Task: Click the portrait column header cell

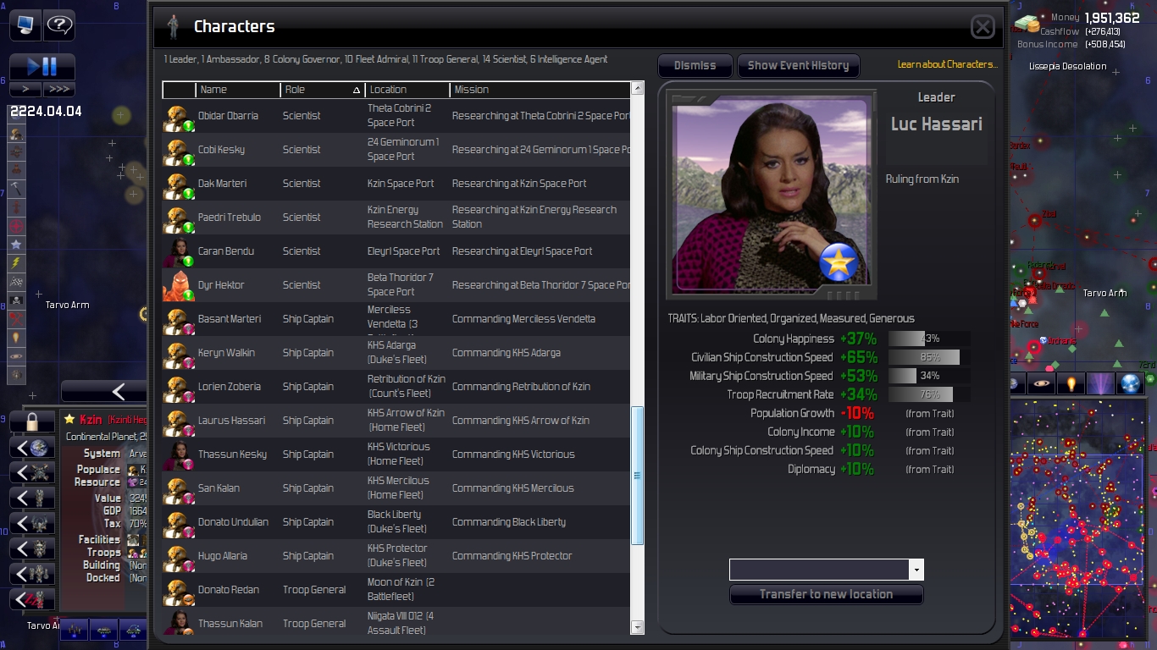Action: point(180,90)
